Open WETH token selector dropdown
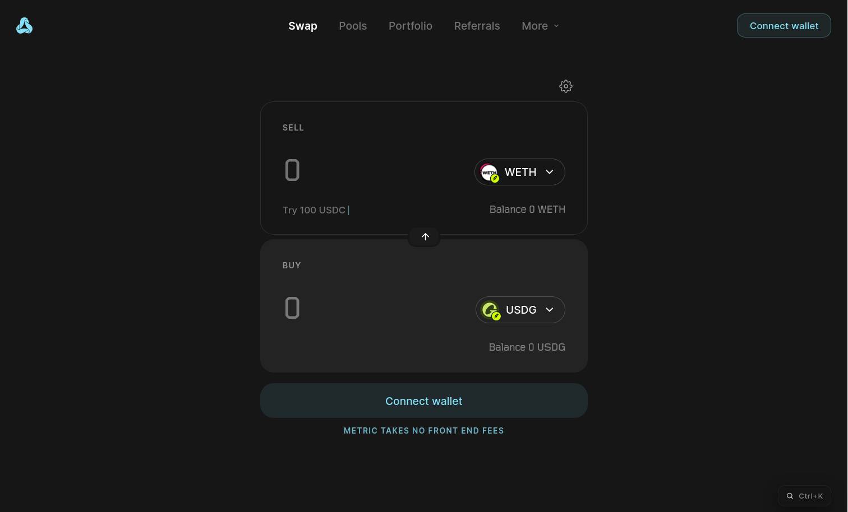Viewport: 848px width, 512px height. click(x=520, y=172)
